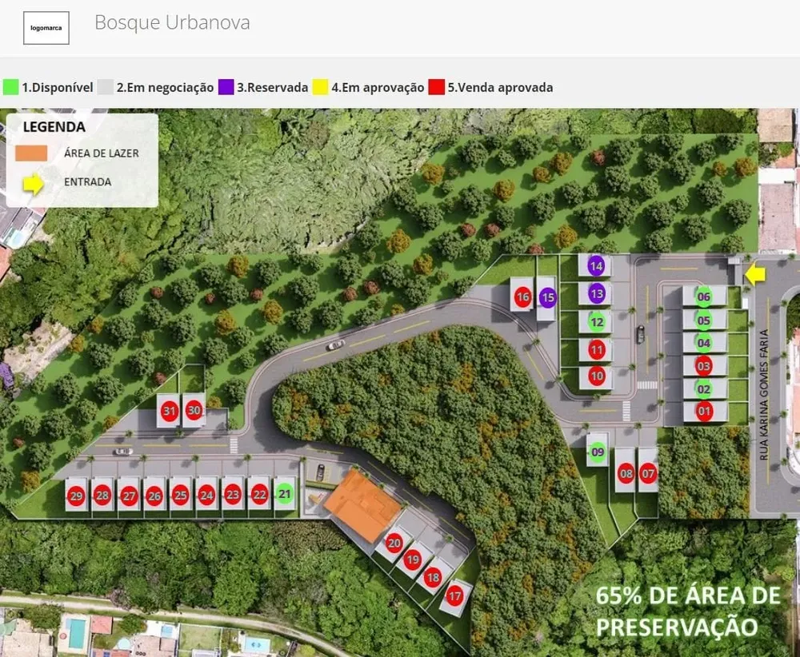Pick available lot 06 marker
The height and width of the screenshot is (657, 800).
click(703, 297)
